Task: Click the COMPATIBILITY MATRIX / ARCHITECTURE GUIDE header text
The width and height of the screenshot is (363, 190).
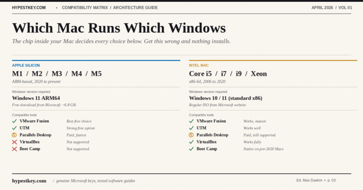Action: (110, 8)
